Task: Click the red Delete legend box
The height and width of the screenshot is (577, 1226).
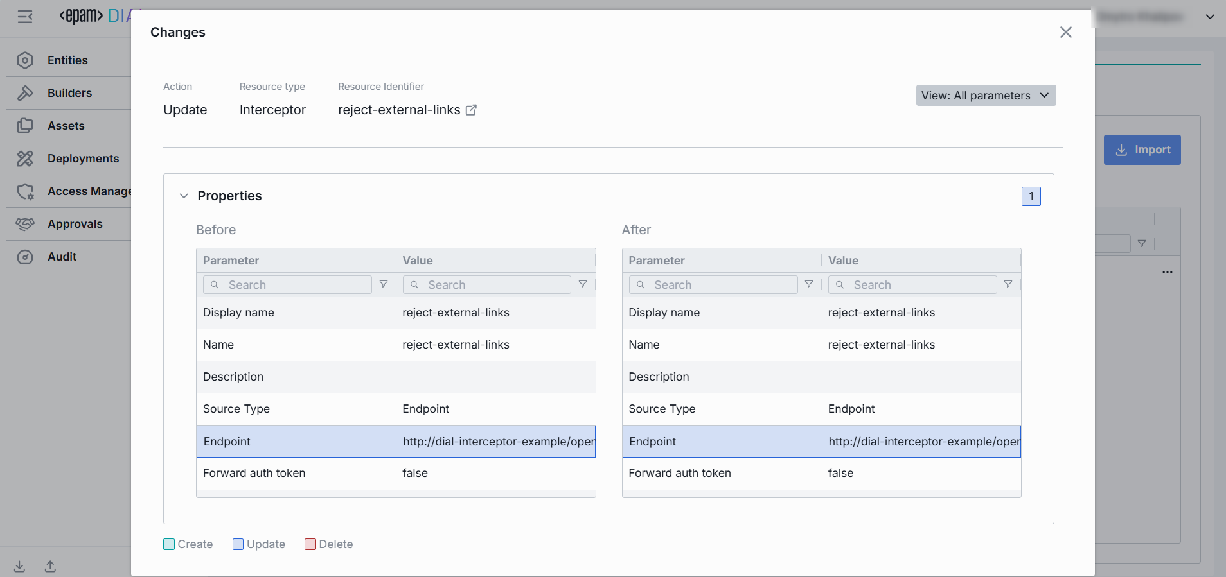Action: click(310, 544)
